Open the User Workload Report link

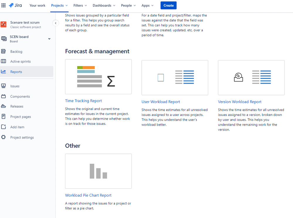coord(161,102)
